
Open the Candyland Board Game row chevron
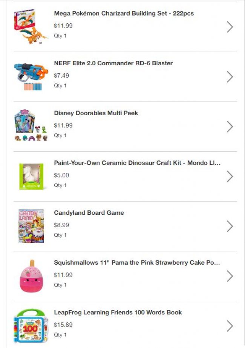click(x=230, y=226)
